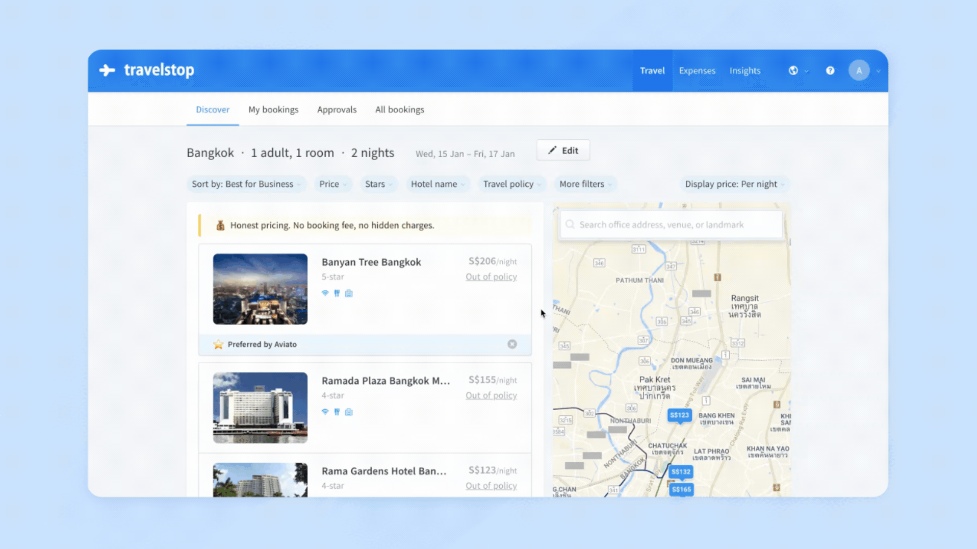Image resolution: width=977 pixels, height=549 pixels.
Task: Select the S$165 map price marker
Action: tap(681, 490)
